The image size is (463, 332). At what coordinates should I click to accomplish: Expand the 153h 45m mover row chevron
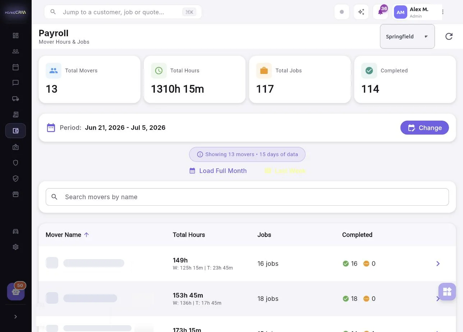(438, 299)
